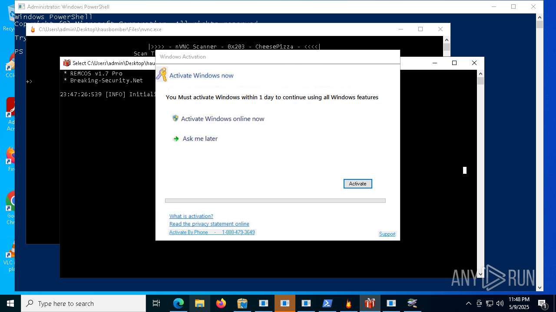This screenshot has height=312, width=556.
Task: Click the taskbar search box
Action: 83,303
